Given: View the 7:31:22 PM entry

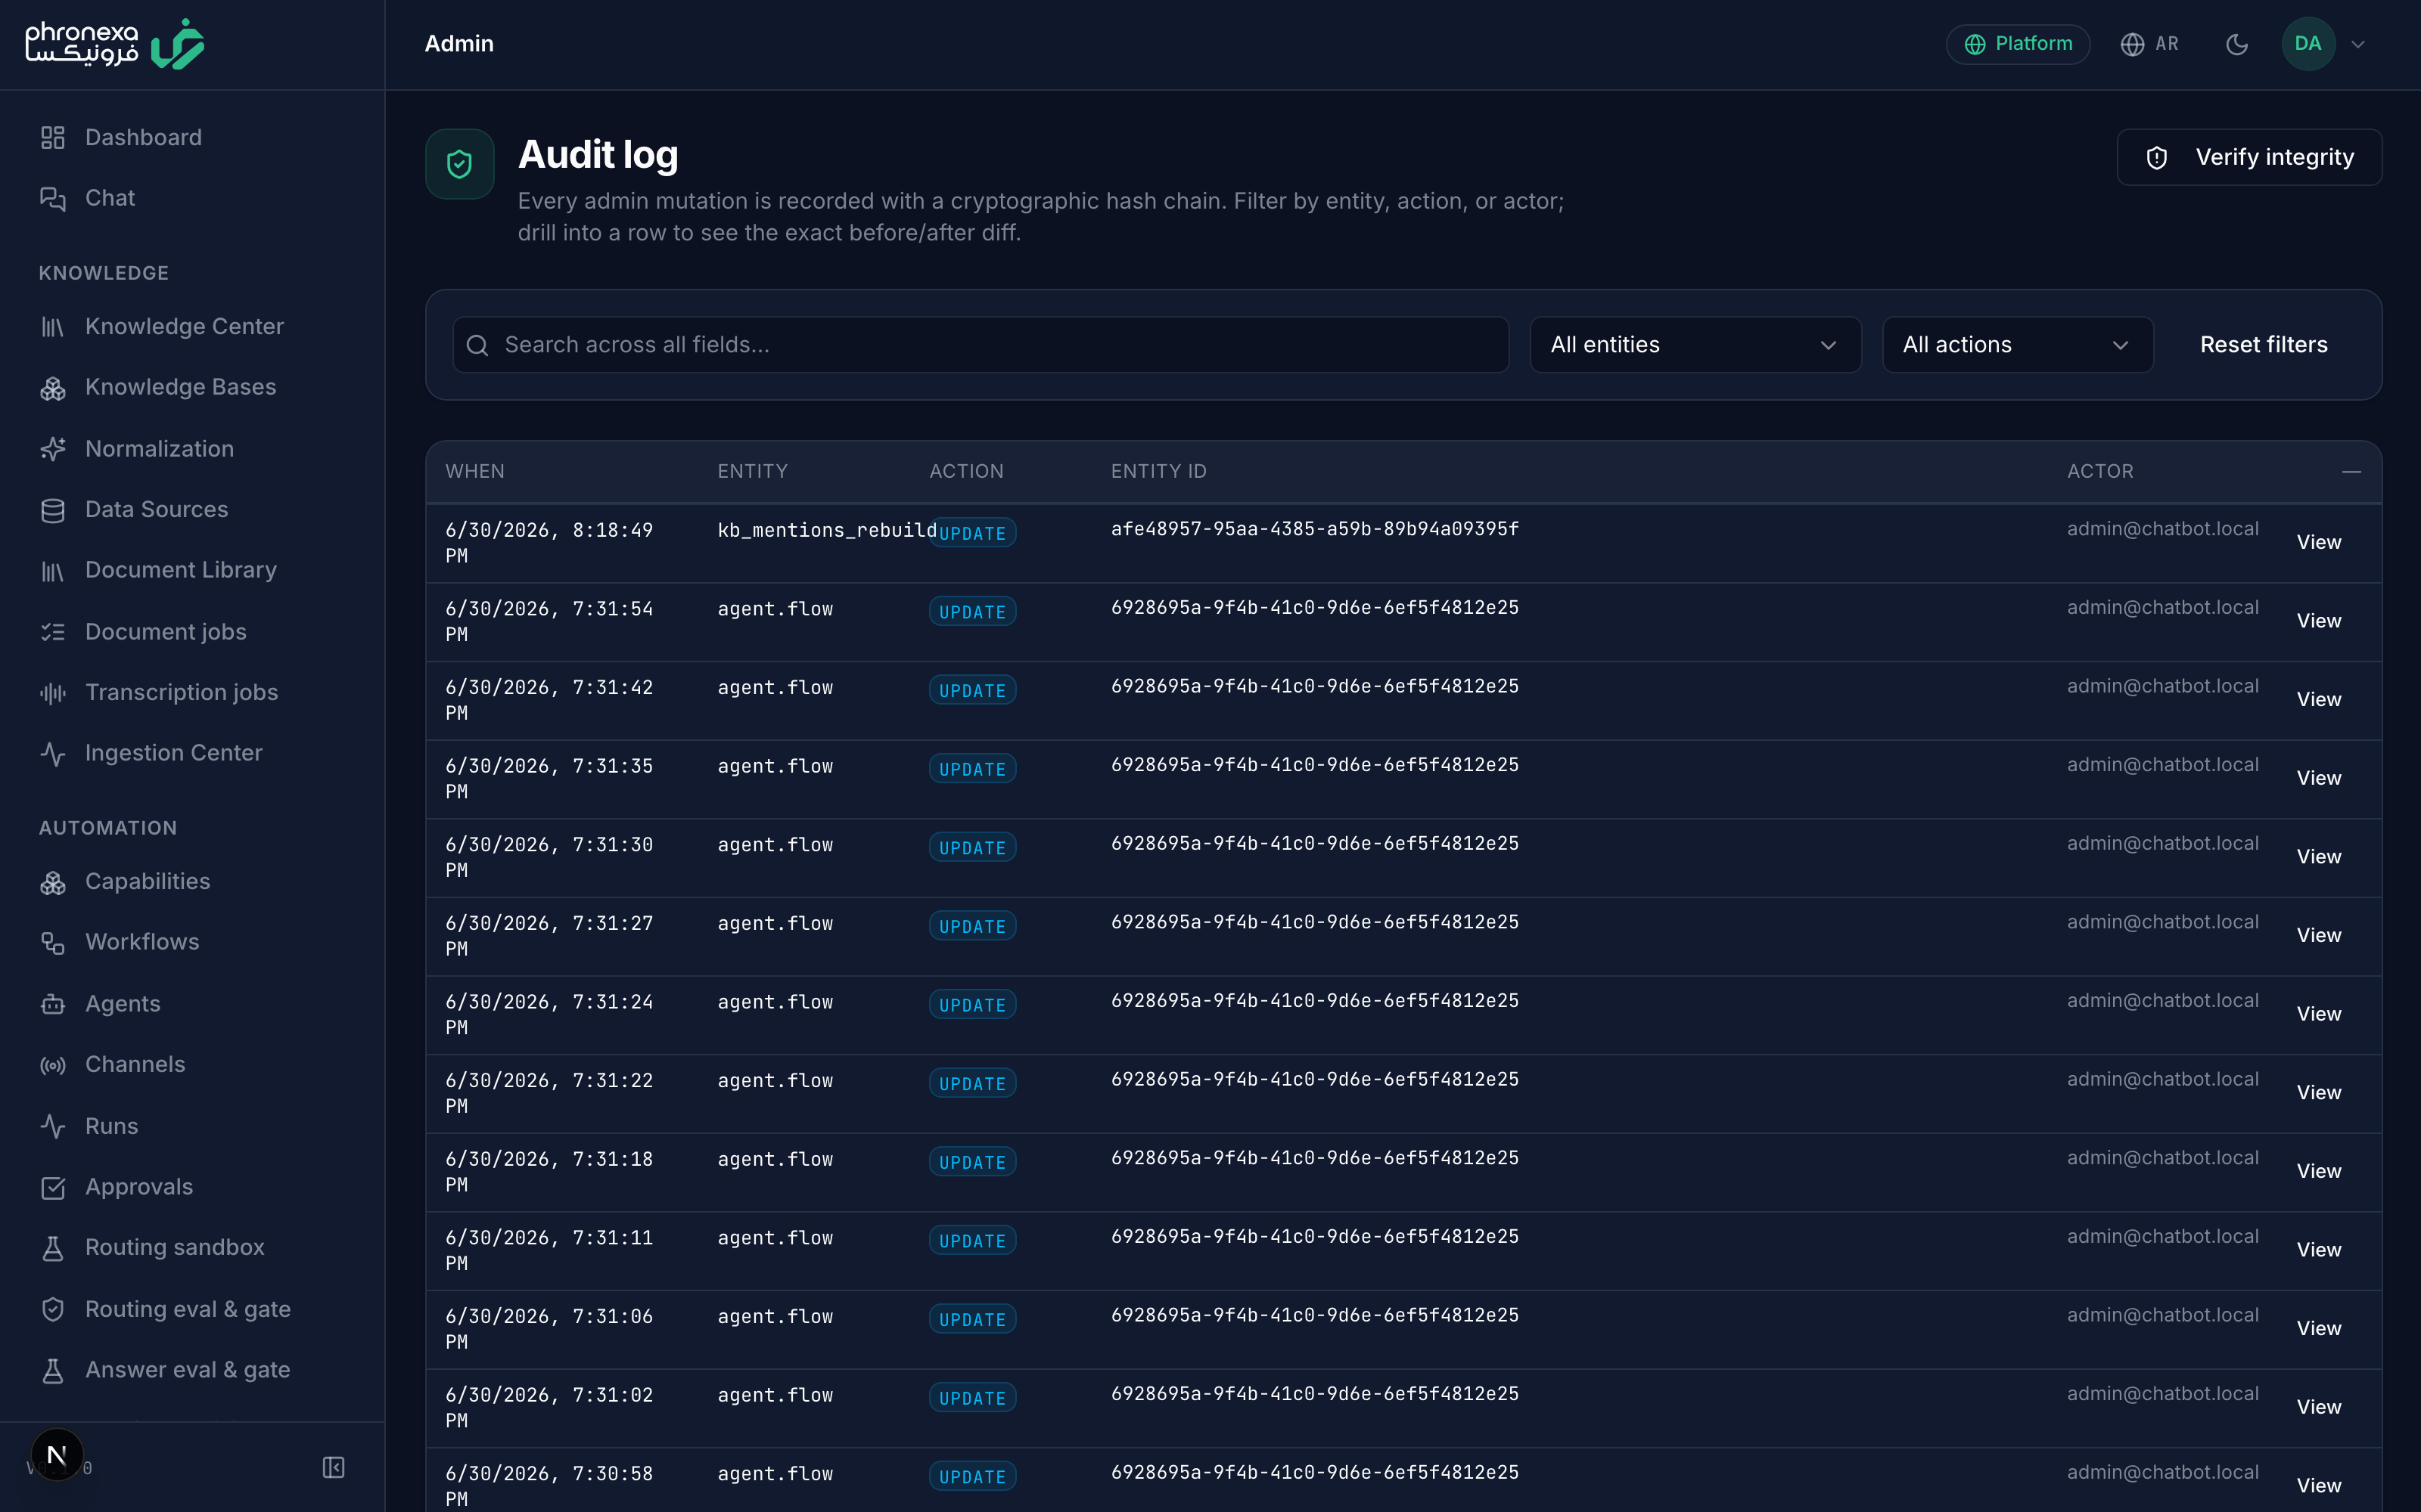Looking at the screenshot, I should coord(2319,1093).
